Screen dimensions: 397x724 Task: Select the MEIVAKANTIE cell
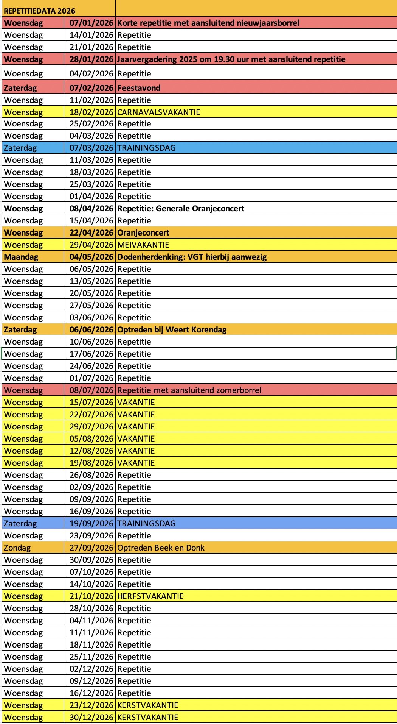tap(143, 245)
